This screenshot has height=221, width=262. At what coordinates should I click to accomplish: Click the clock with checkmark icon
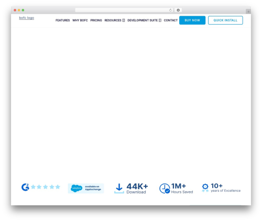pyautogui.click(x=165, y=189)
